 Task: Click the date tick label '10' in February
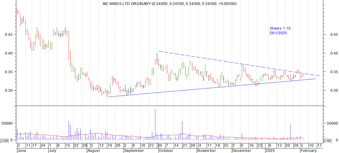click(x=311, y=146)
